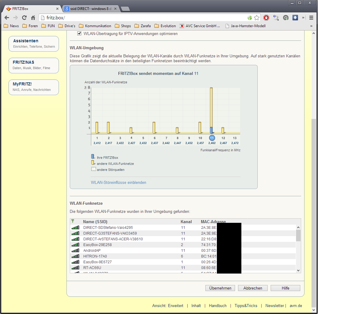The width and height of the screenshot is (348, 314).
Task: Open the FRITZ!NAS sidebar menu
Action: tap(34, 66)
